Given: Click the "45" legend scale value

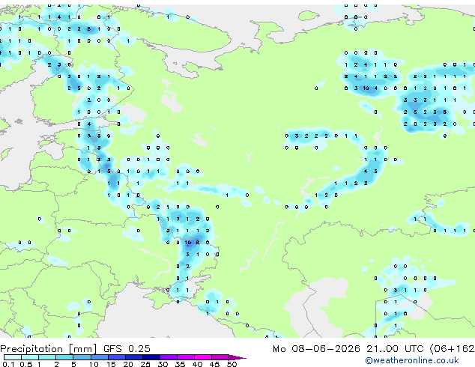Looking at the screenshot, I should (214, 364).
